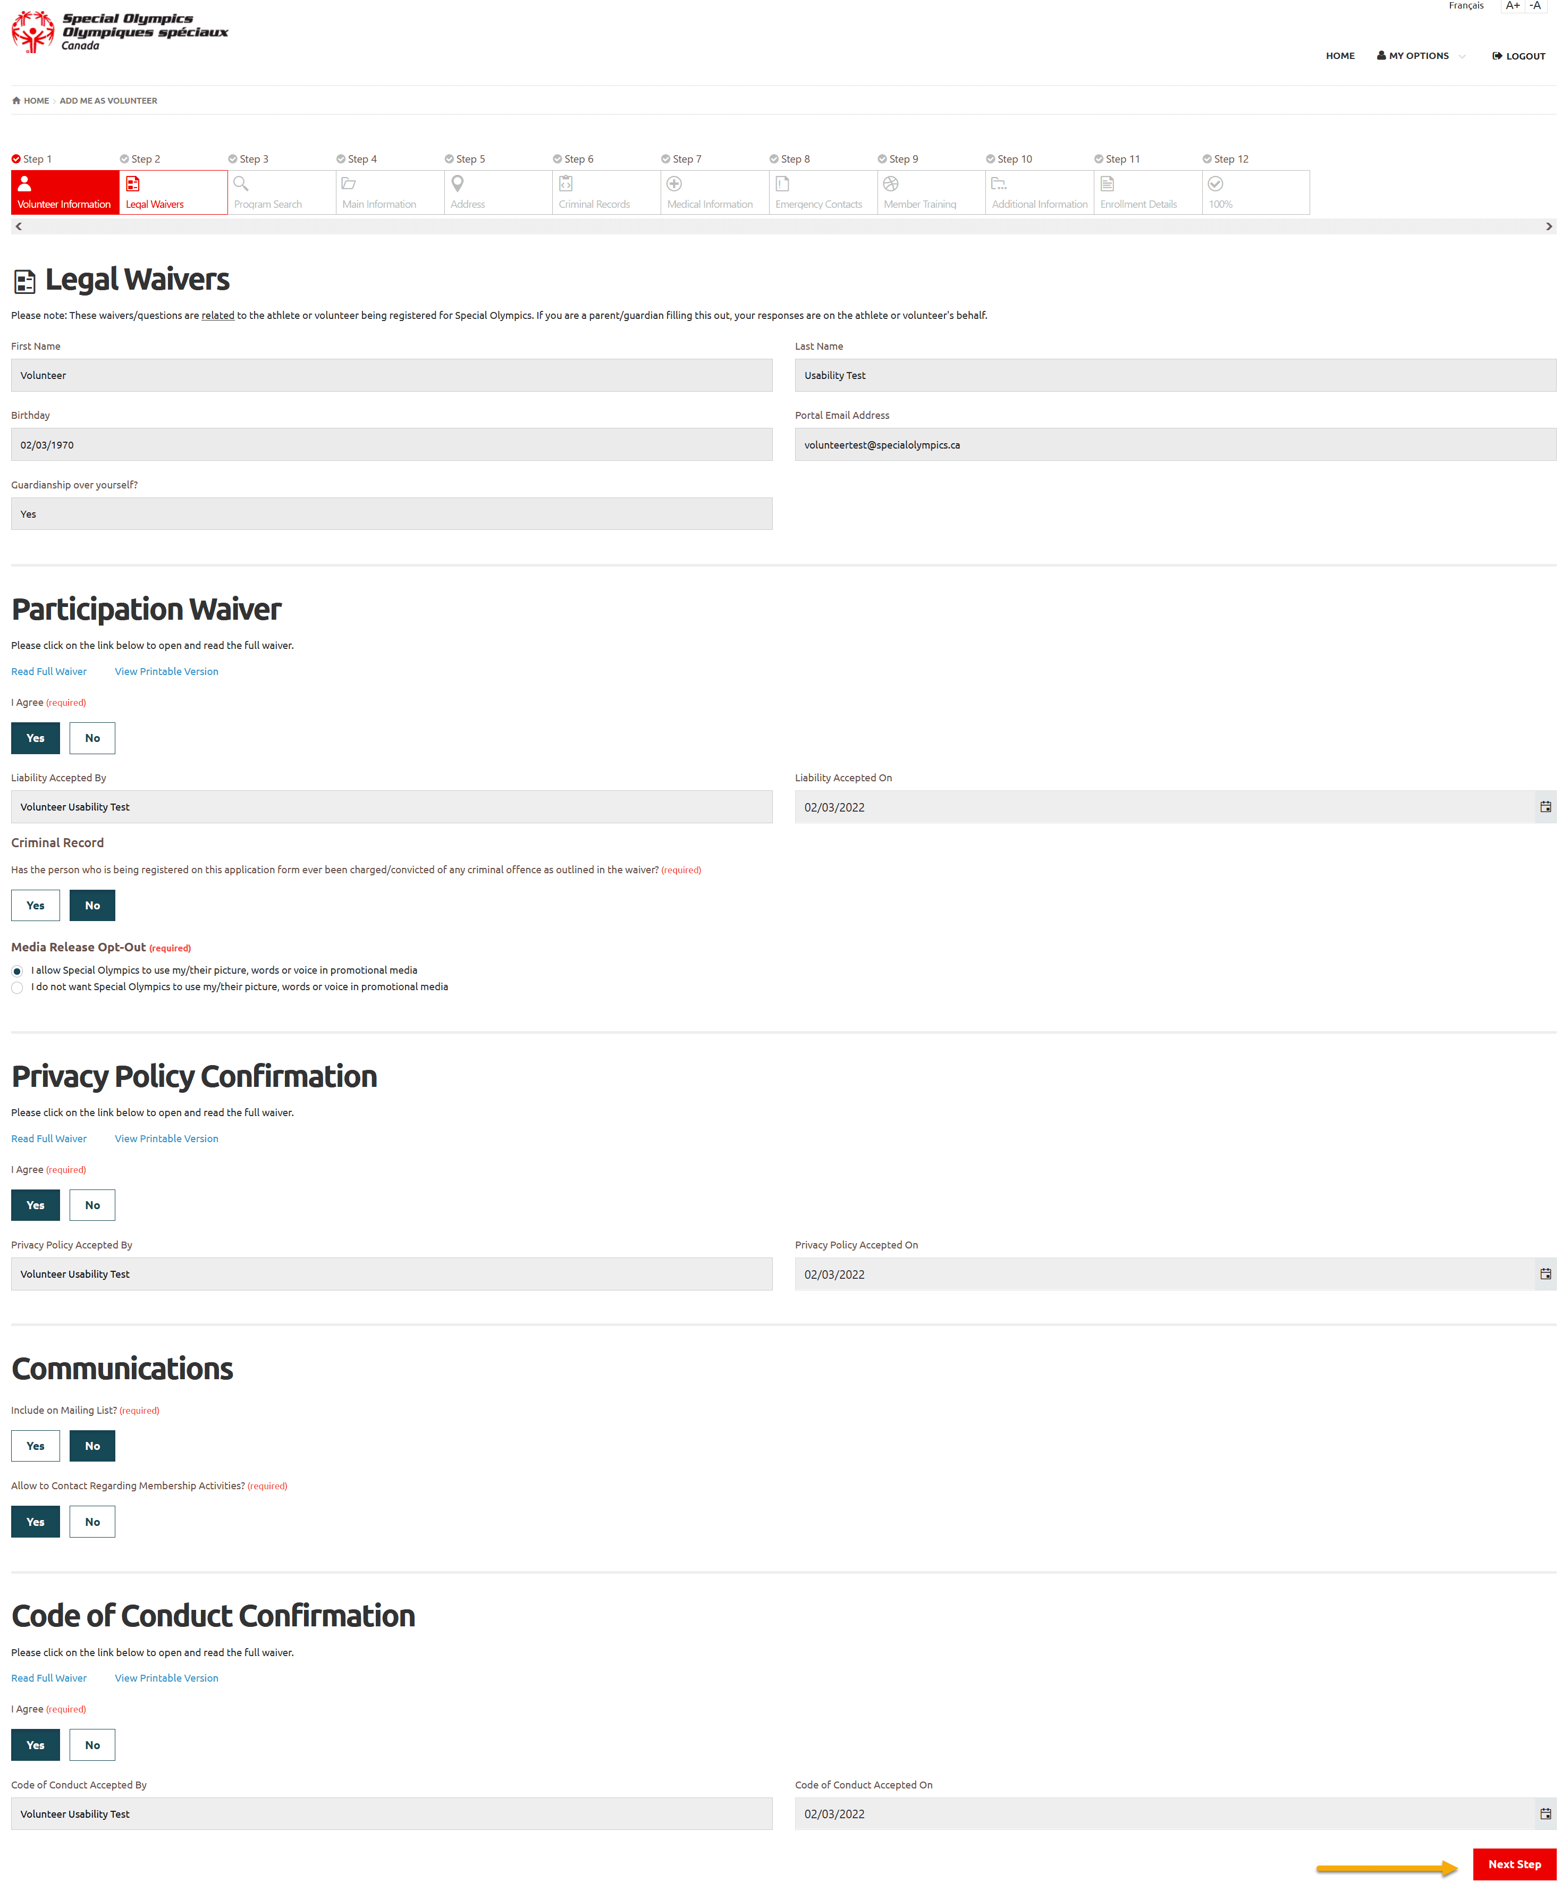Click the Guardianship over yourself field
1561x1899 pixels.
click(x=391, y=513)
